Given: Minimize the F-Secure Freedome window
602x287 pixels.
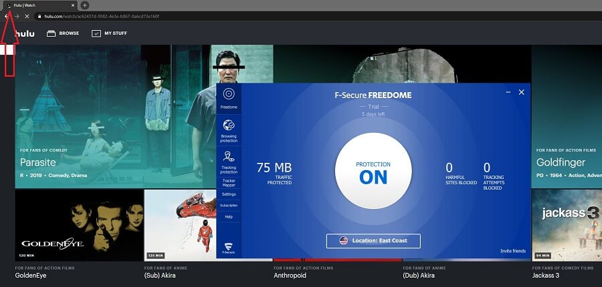Looking at the screenshot, I should pyautogui.click(x=508, y=92).
